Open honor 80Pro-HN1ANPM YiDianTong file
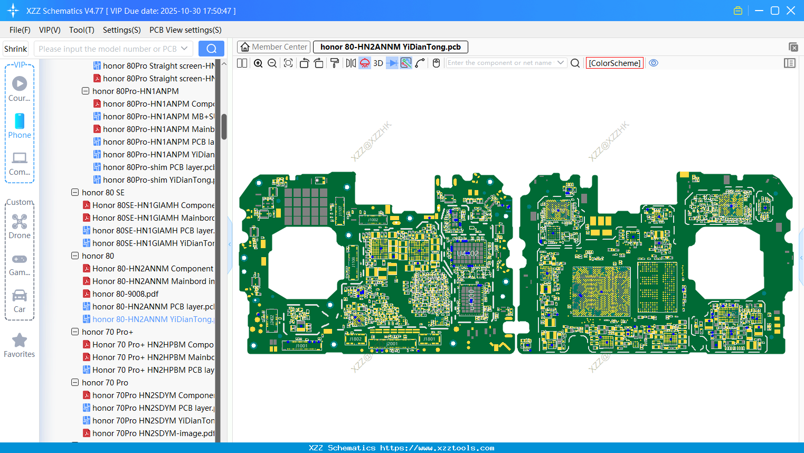The height and width of the screenshot is (453, 804). 154,154
